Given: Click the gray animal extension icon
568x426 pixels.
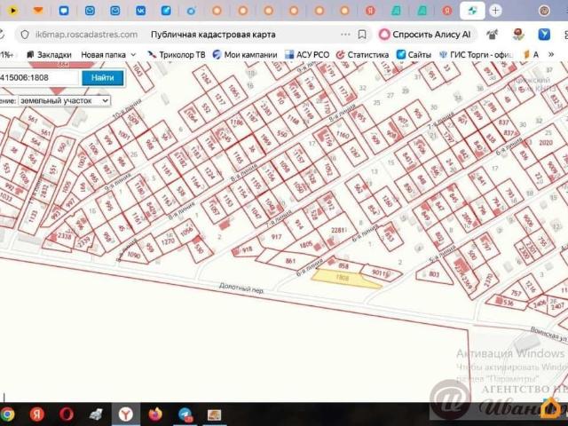Looking at the screenshot, I should (x=493, y=35).
